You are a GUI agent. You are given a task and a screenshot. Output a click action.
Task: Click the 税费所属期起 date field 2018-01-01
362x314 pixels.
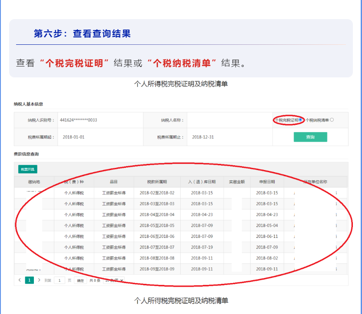coord(74,137)
